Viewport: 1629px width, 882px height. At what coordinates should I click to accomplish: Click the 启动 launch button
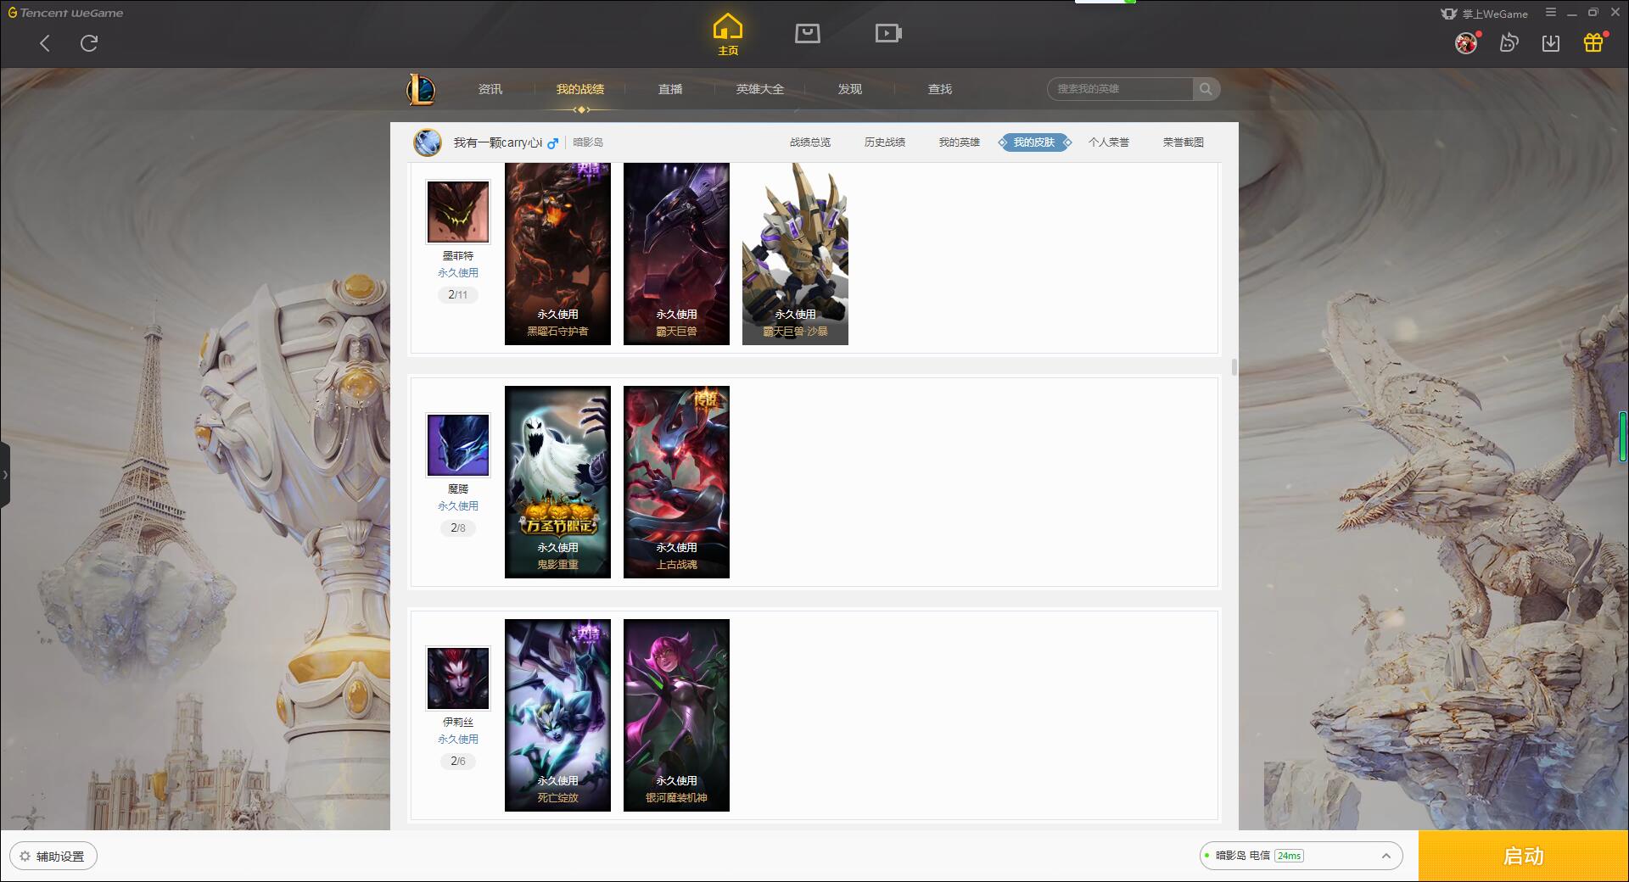pyautogui.click(x=1523, y=856)
